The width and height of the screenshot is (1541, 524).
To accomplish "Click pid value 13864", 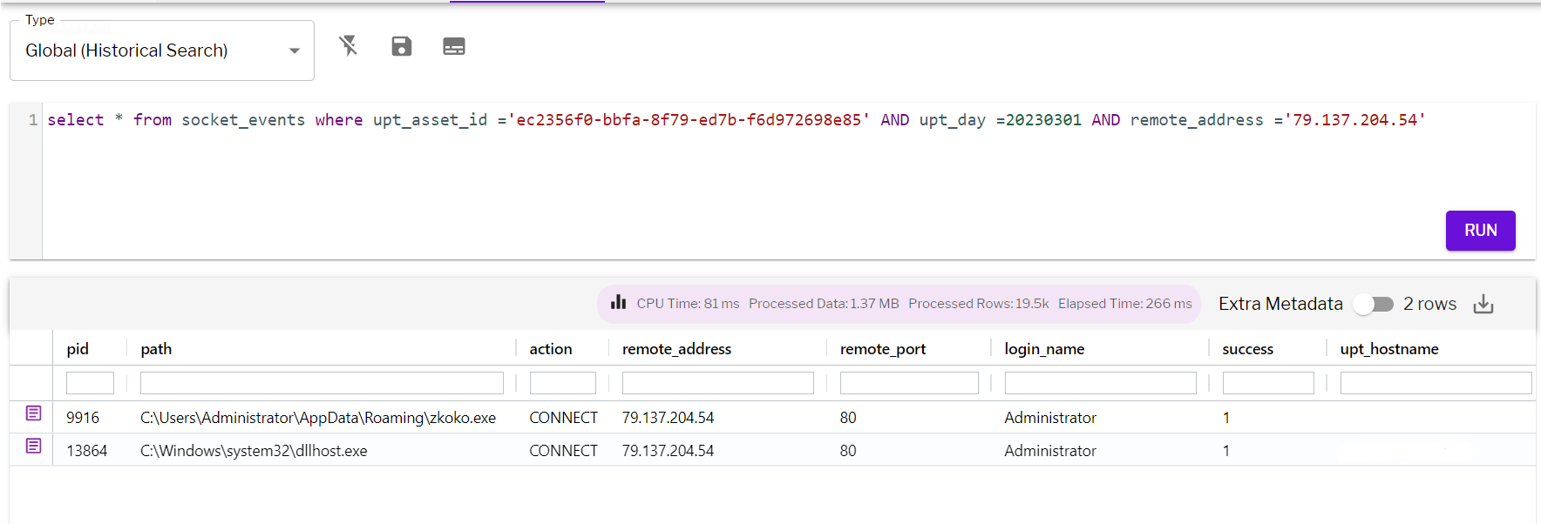I will pyautogui.click(x=86, y=451).
